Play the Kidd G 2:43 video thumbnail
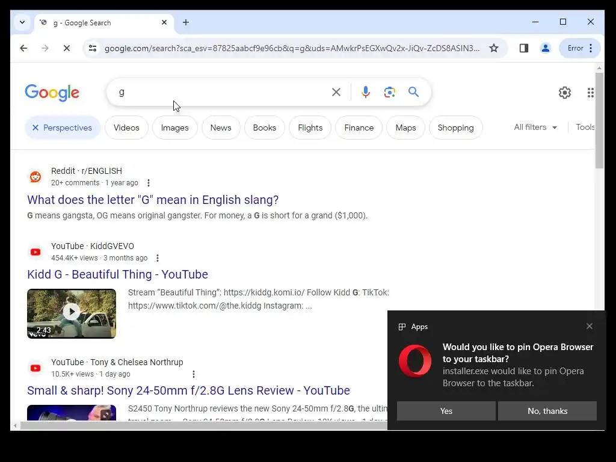The height and width of the screenshot is (462, 616). [x=72, y=313]
